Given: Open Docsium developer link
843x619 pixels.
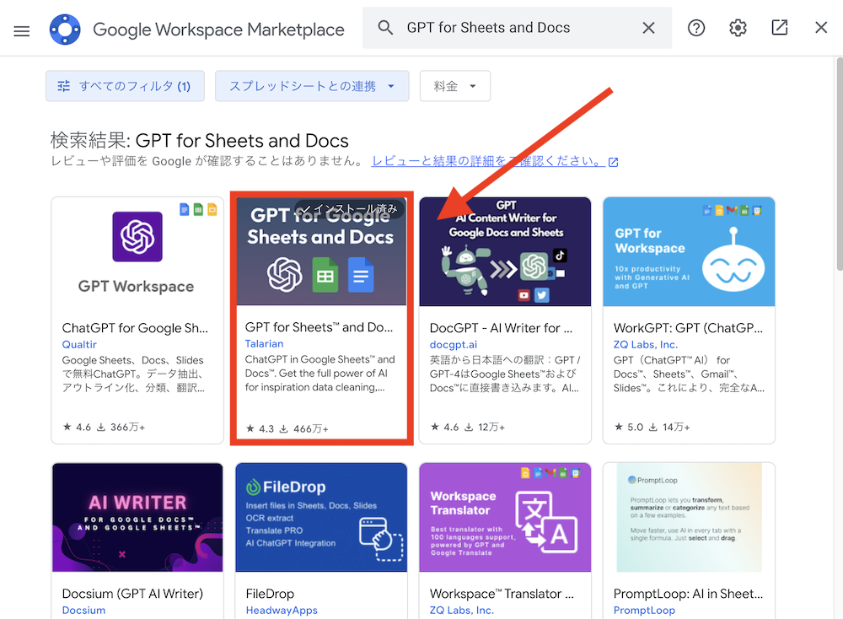Looking at the screenshot, I should coord(83,610).
